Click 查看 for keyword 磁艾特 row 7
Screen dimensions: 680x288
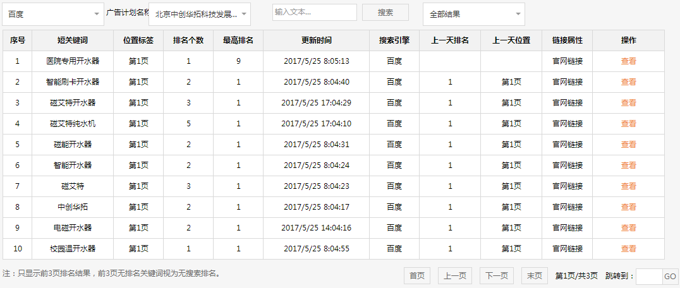(628, 186)
